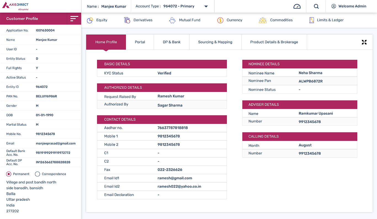Click the expand fullscreen arrows icon
The image size is (377, 219).
[364, 42]
